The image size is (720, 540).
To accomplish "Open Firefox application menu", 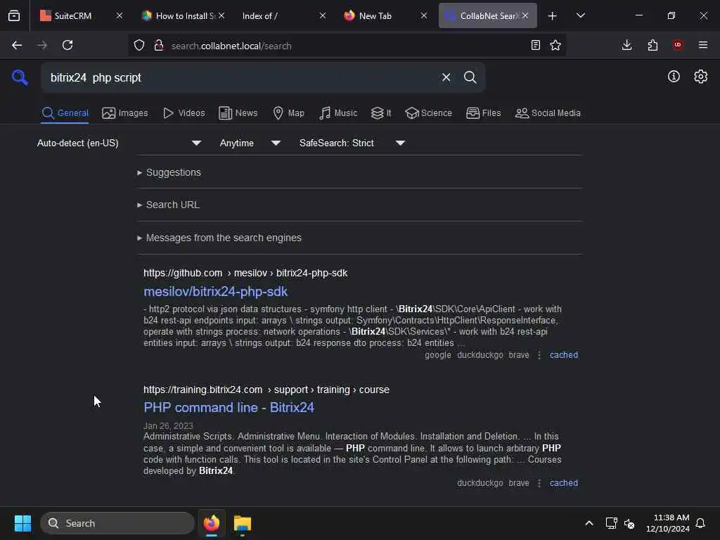I will pos(703,45).
